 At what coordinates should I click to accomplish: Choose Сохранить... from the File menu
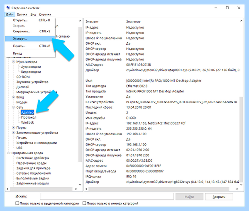pyautogui.click(x=30, y=31)
